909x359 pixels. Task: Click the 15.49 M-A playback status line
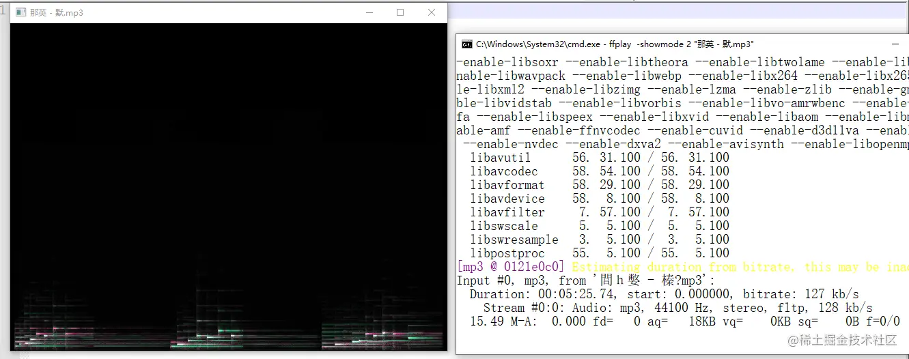pos(685,321)
